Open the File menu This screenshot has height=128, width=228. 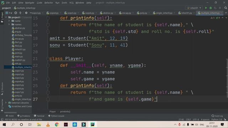(x=8, y=2)
